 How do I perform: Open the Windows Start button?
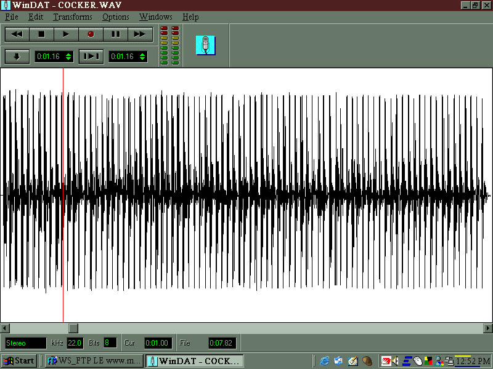point(19,361)
